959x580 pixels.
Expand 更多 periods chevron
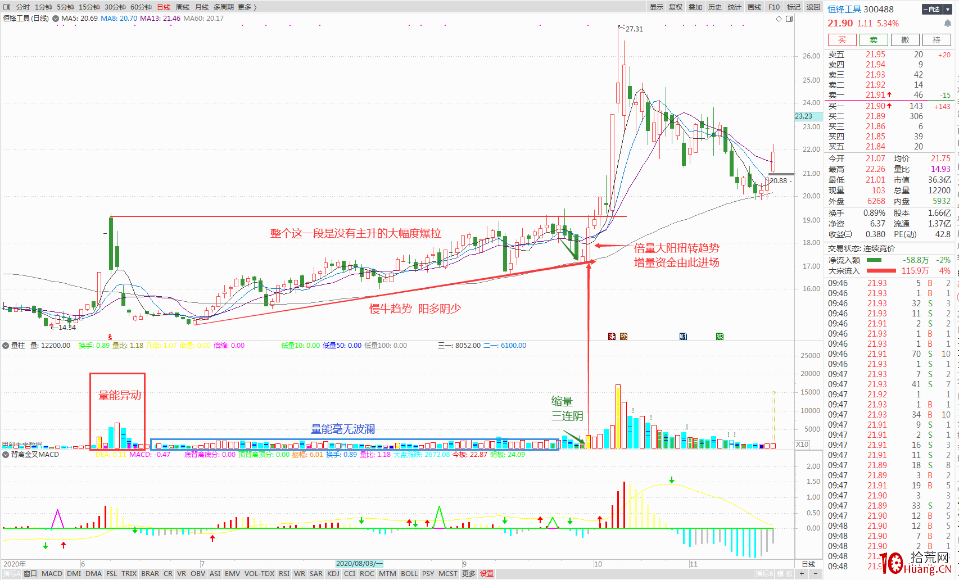click(255, 7)
